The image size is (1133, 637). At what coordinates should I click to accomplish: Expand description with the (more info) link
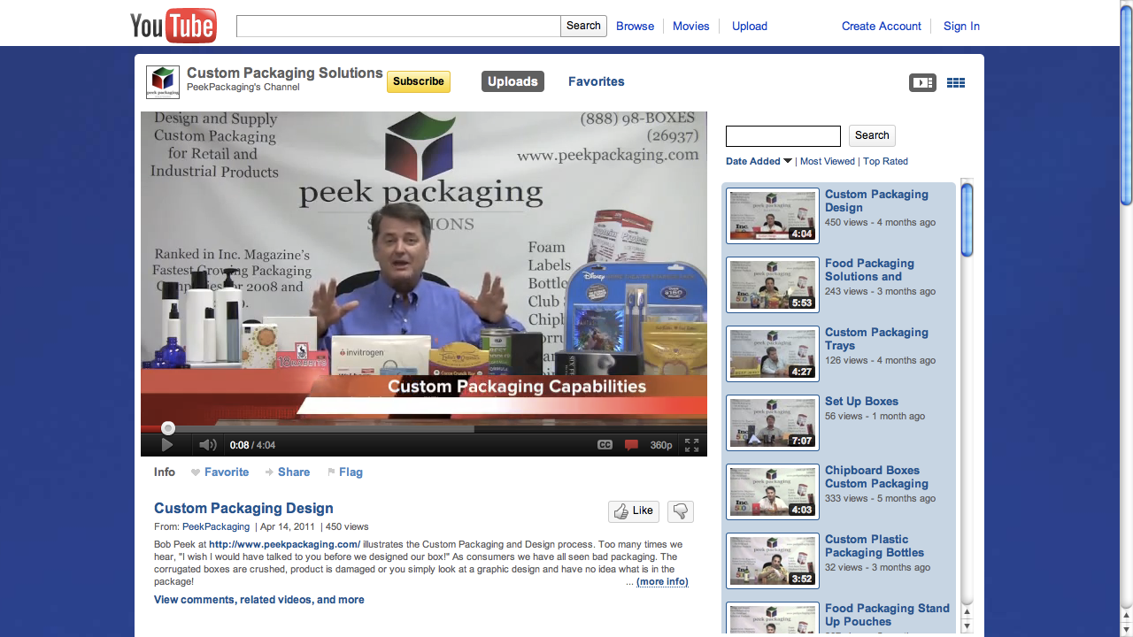[x=662, y=581]
